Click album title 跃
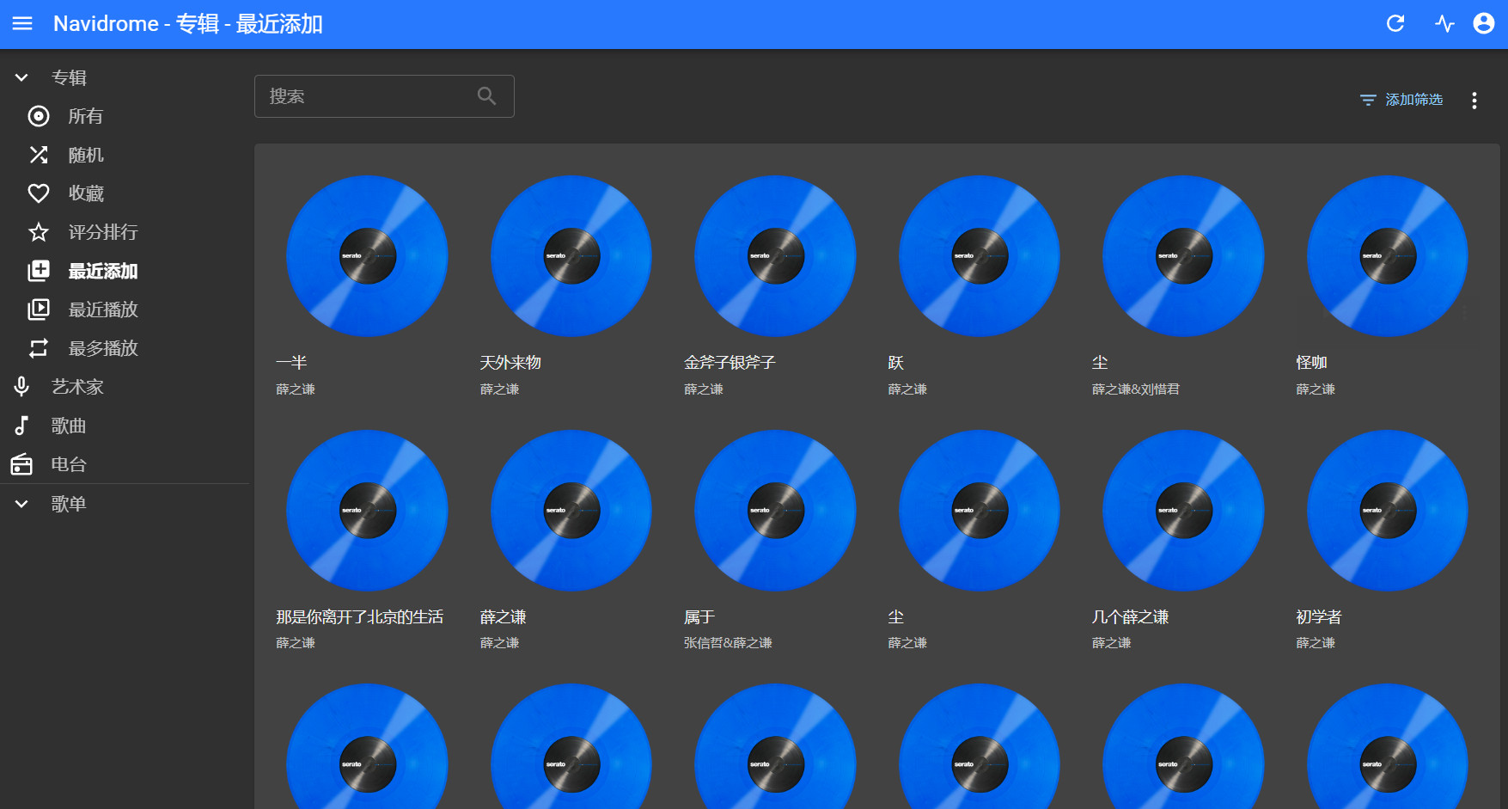Screen dimensions: 1508x809 (896, 363)
